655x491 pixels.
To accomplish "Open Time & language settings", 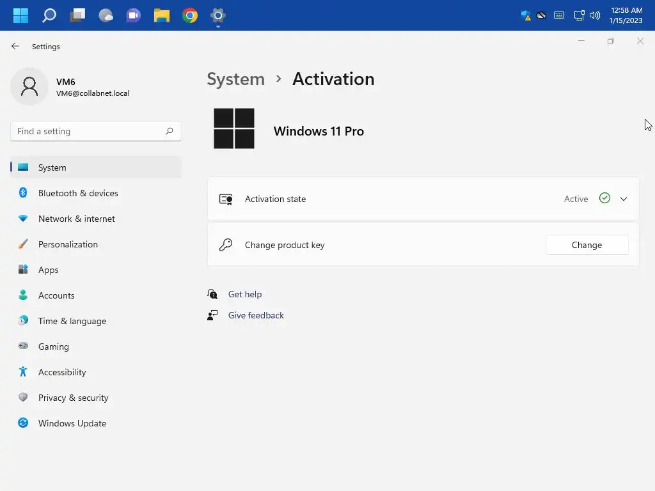I will [x=96, y=321].
